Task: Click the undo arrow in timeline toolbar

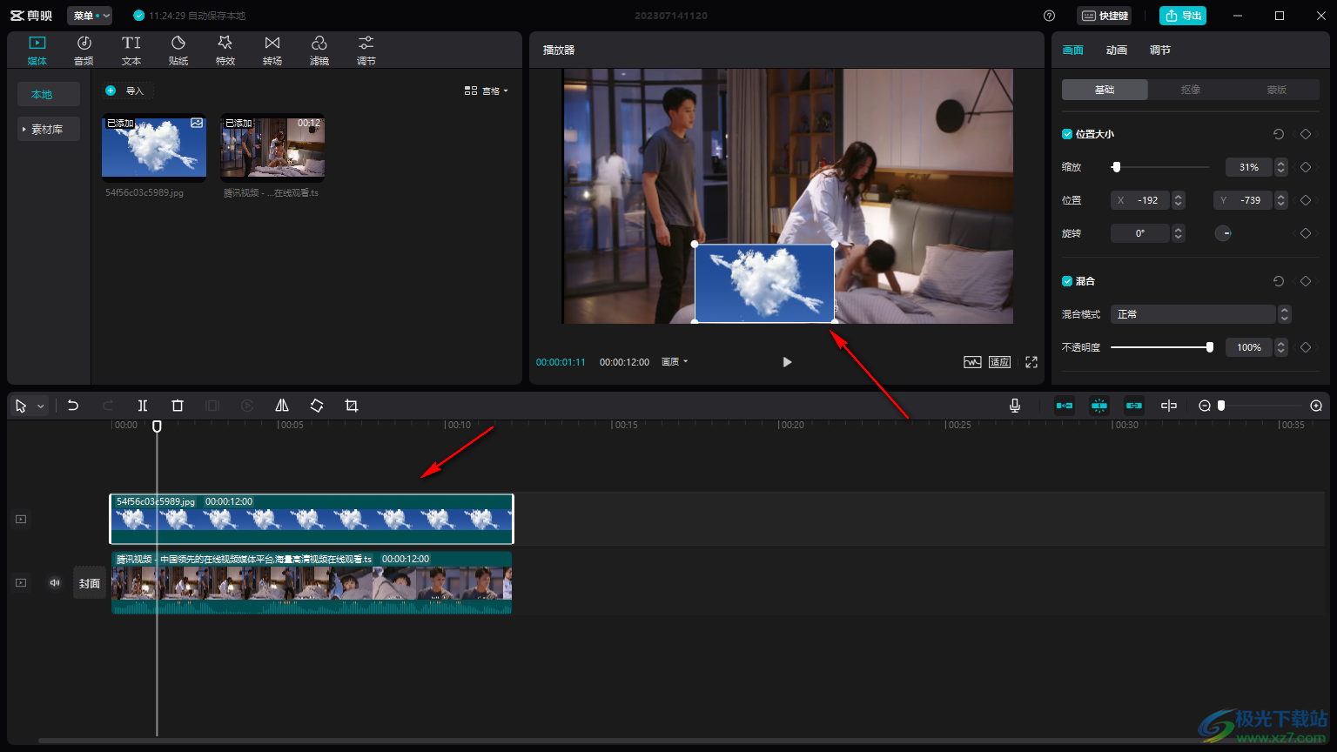Action: tap(73, 406)
